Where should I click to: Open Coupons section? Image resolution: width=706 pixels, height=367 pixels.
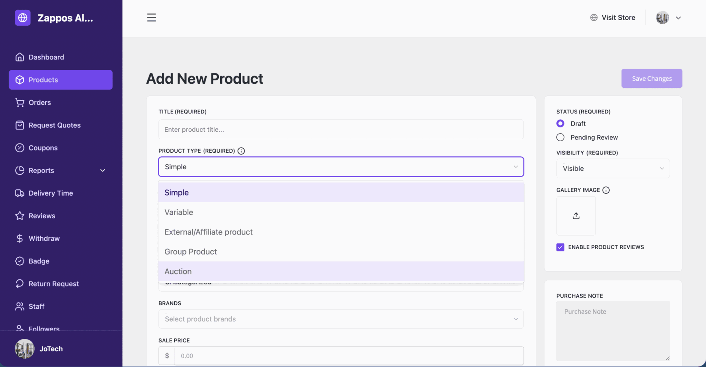[61, 148]
